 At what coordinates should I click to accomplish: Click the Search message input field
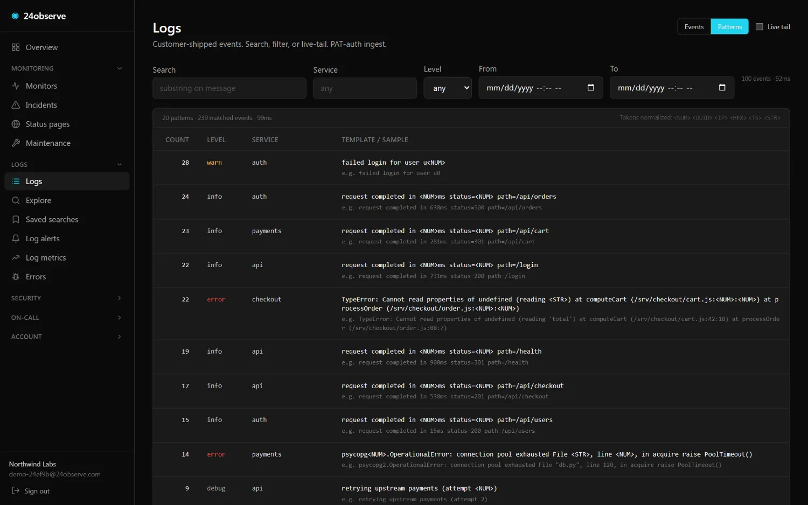(x=229, y=88)
